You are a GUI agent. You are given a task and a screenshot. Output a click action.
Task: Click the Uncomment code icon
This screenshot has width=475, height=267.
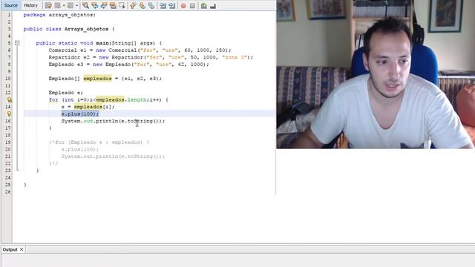(x=213, y=5)
